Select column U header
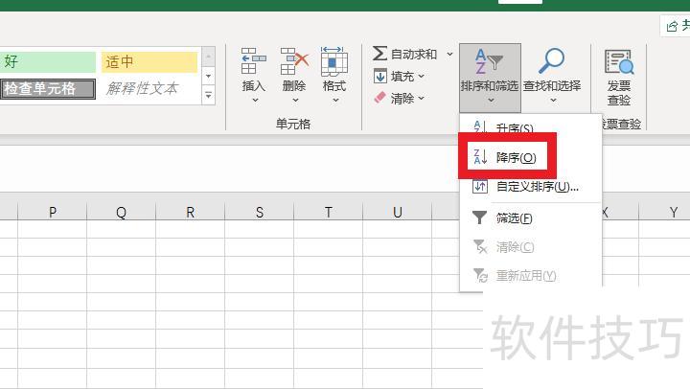Image resolution: width=690 pixels, height=389 pixels. pyautogui.click(x=398, y=212)
